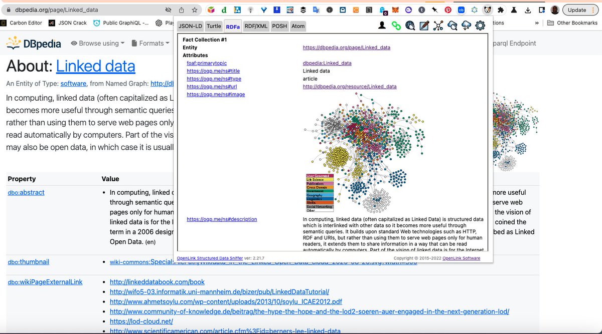Viewport: 602px width, 334px height.
Task: Open the Chrome extensions puzzle icon
Action: (x=500, y=10)
